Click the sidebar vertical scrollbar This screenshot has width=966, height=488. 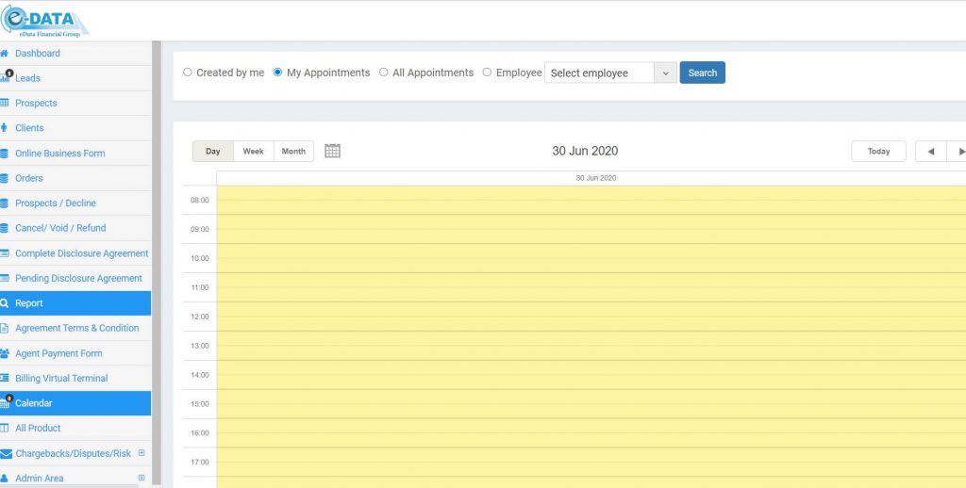[x=157, y=264]
